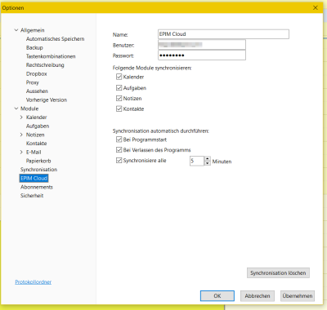This screenshot has width=327, height=310.
Task: Select Vorherige Version entry
Action: 47,100
